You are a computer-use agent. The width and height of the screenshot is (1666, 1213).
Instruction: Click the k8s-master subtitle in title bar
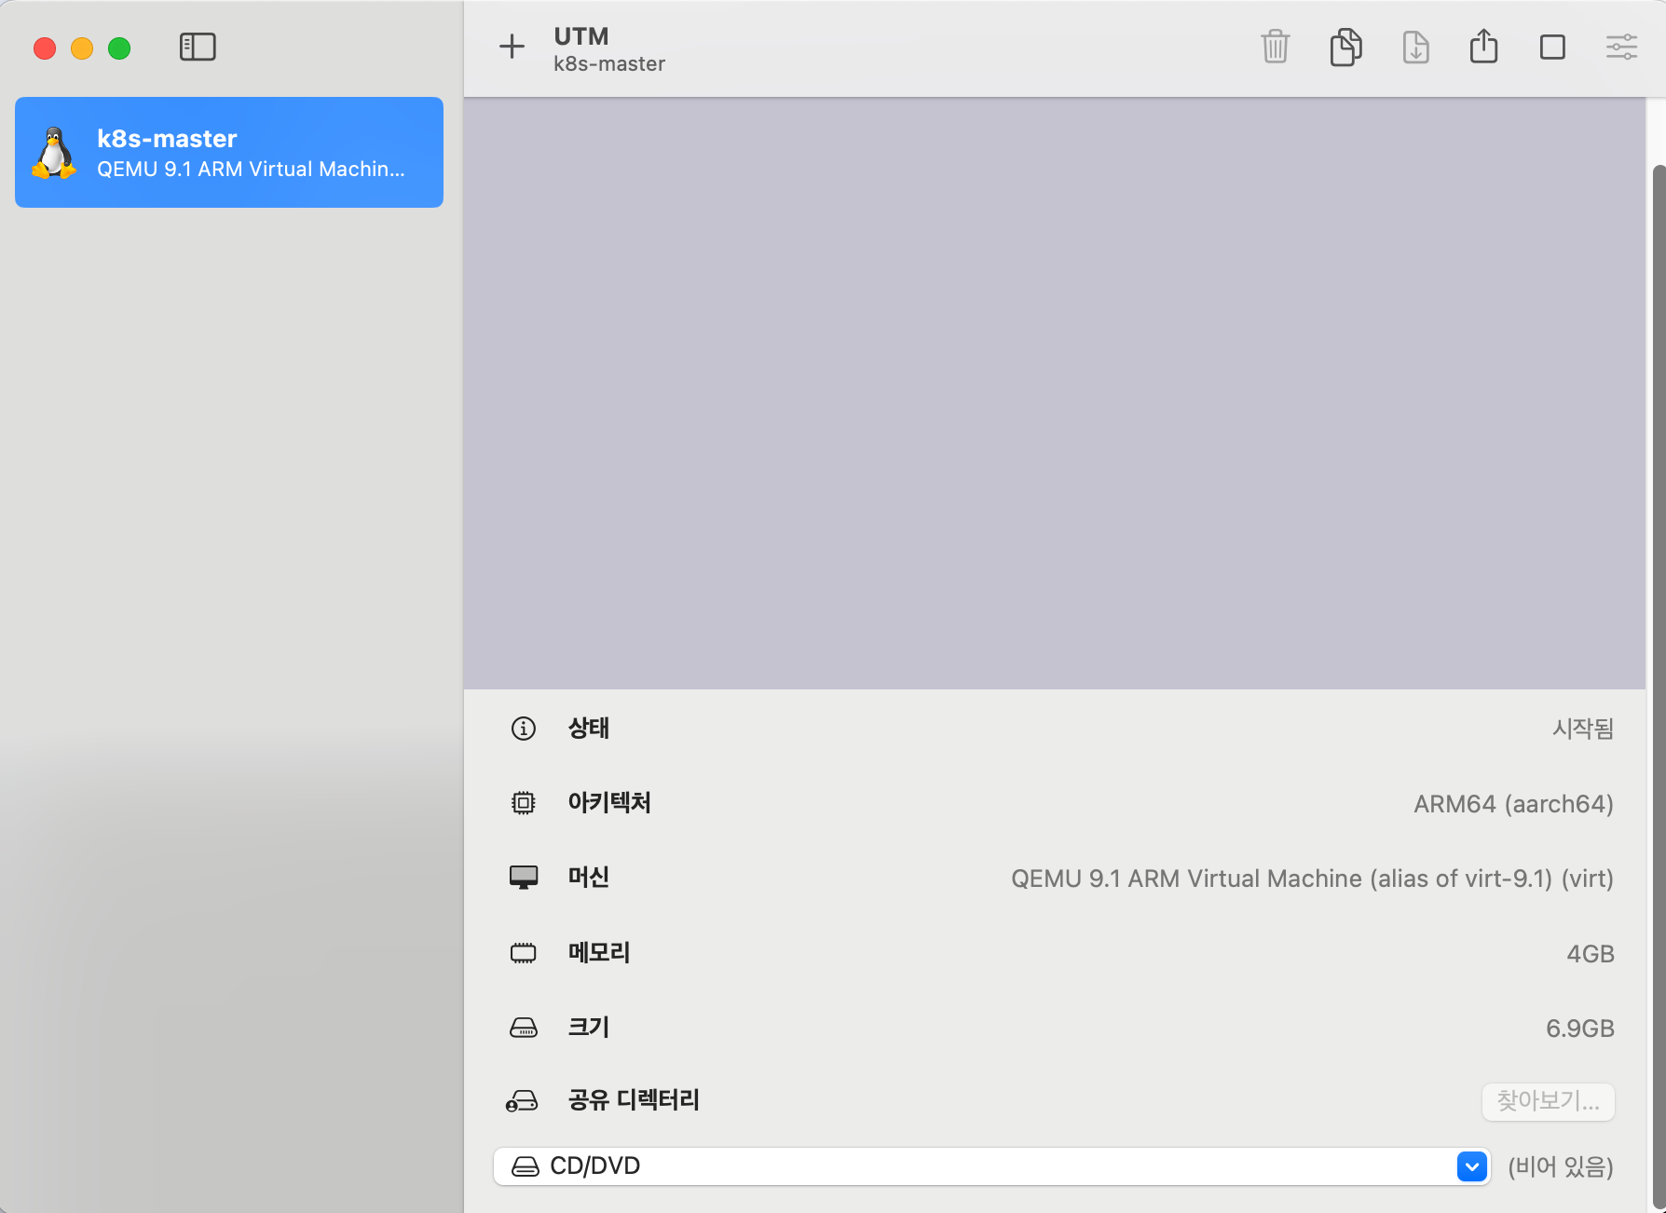point(609,64)
